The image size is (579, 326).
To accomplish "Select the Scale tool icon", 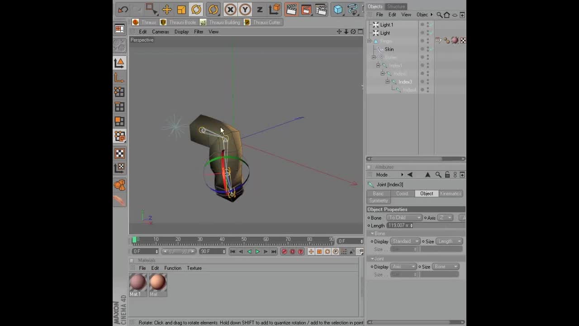I will [181, 10].
